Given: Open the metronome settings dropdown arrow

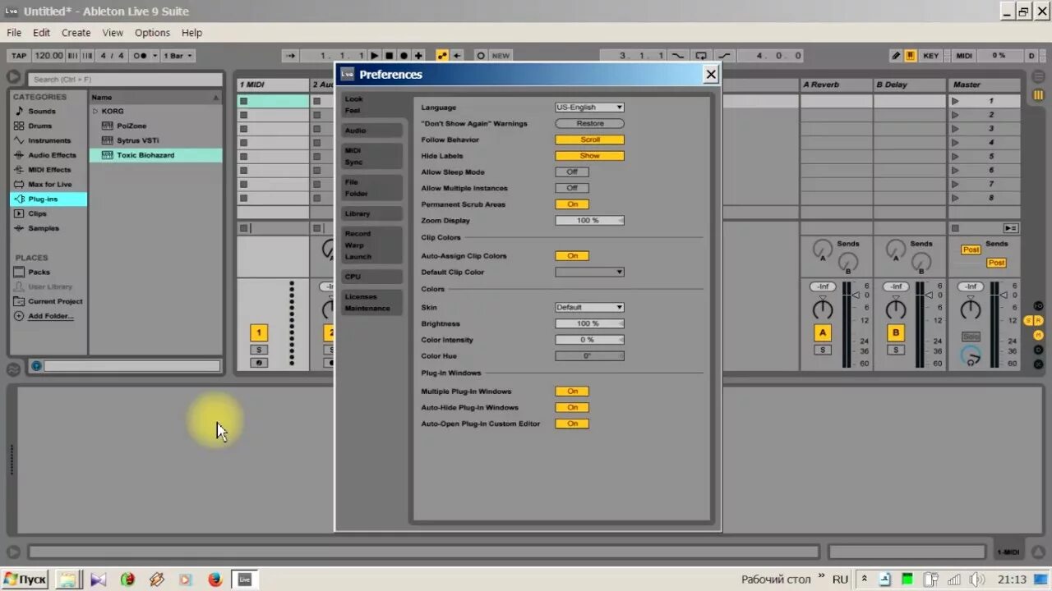Looking at the screenshot, I should 155,56.
